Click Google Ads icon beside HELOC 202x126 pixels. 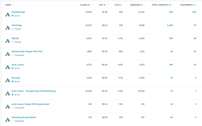[7, 41]
